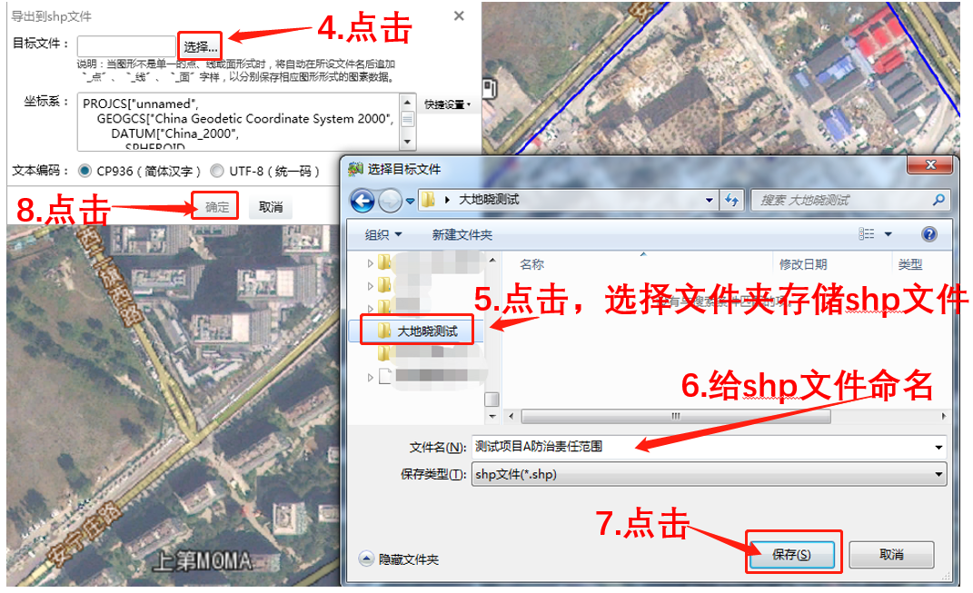Close the 导出到shp文件 dialog
Screen dimensions: 973x593
459,15
